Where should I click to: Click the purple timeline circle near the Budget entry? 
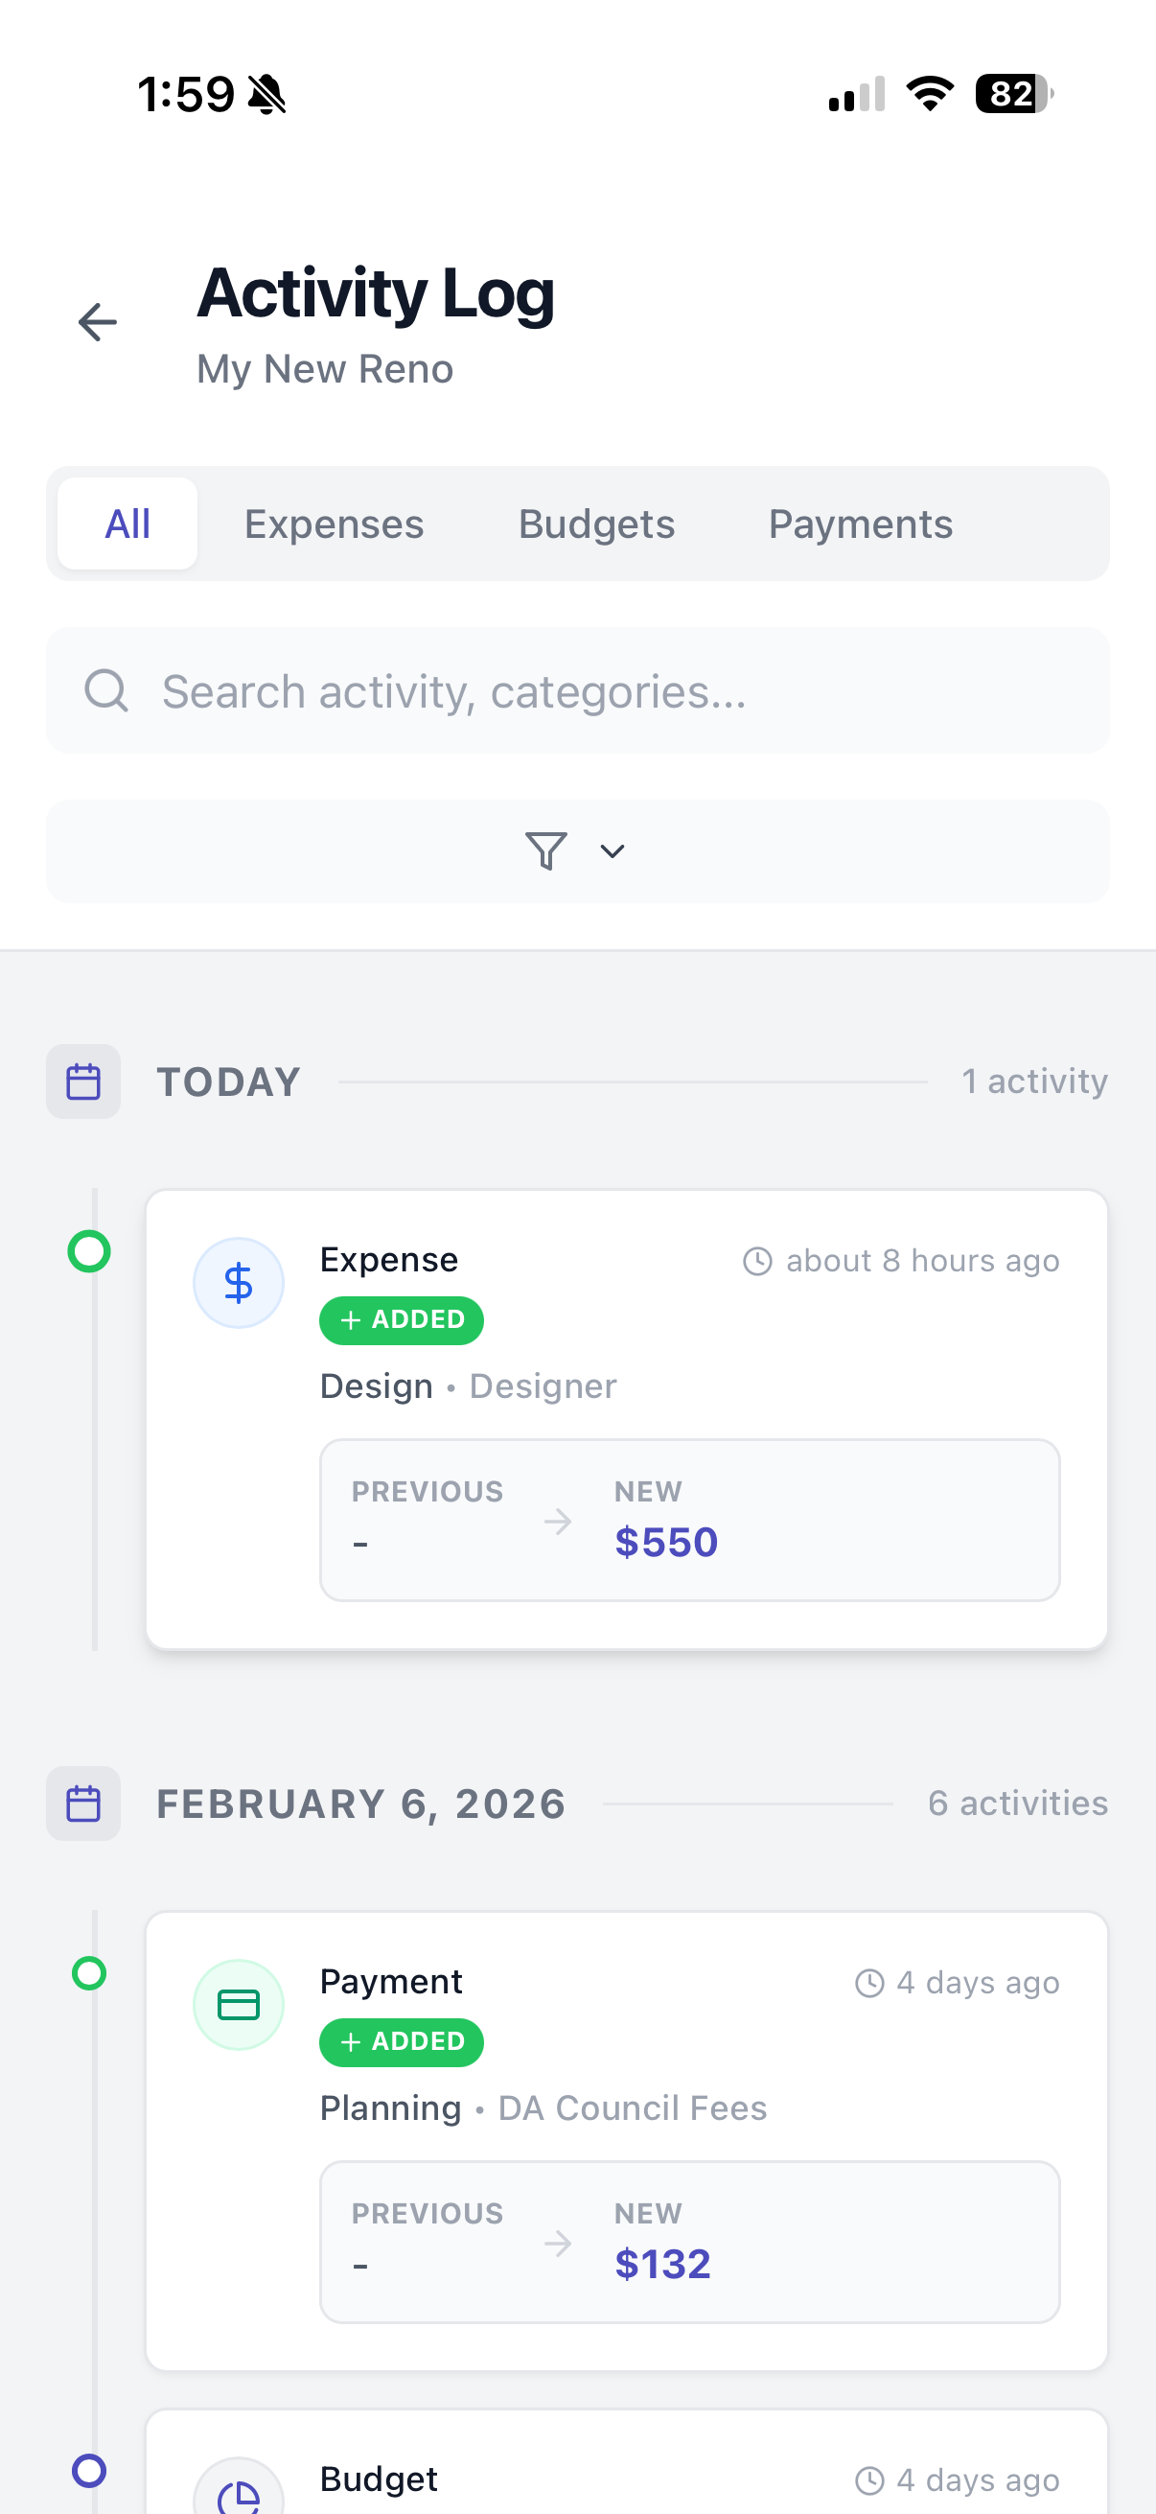click(x=88, y=2469)
